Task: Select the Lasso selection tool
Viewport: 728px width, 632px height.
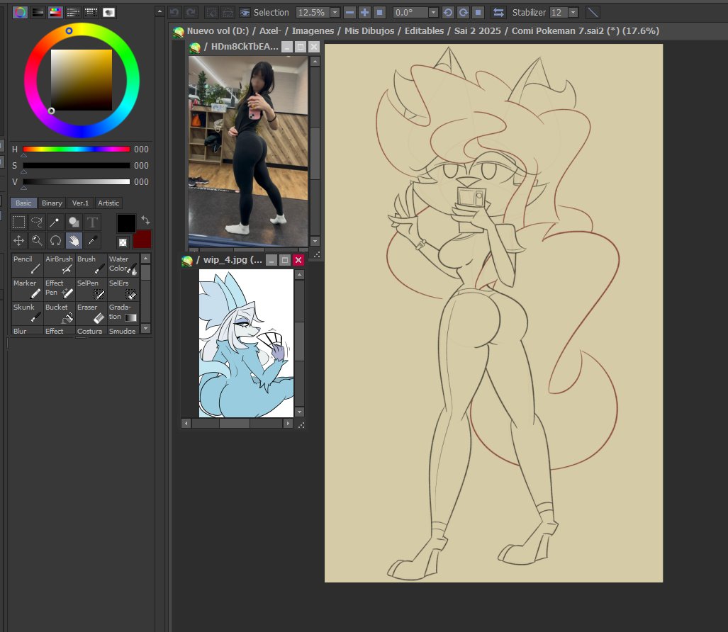Action: (37, 222)
